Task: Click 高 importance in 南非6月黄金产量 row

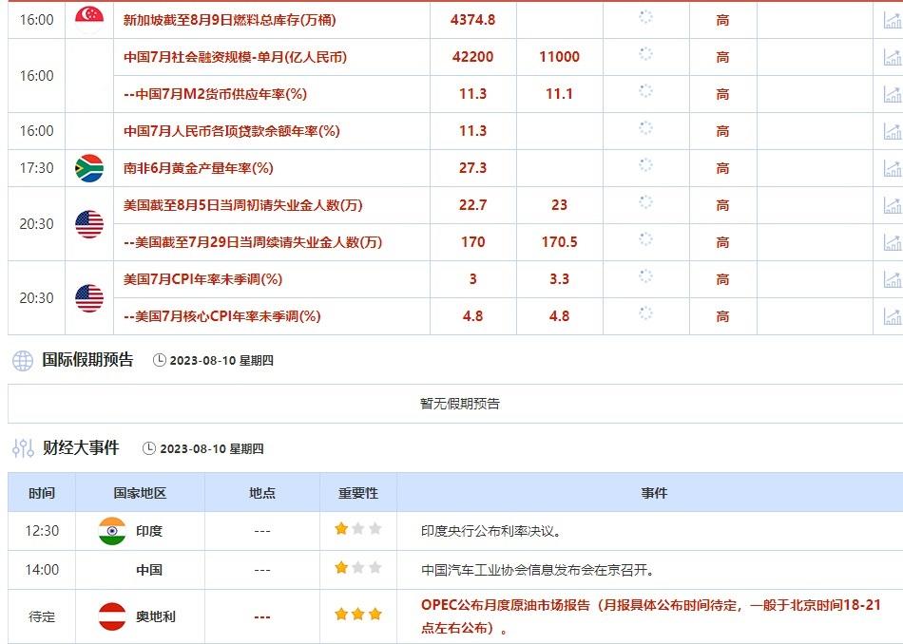Action: click(722, 168)
